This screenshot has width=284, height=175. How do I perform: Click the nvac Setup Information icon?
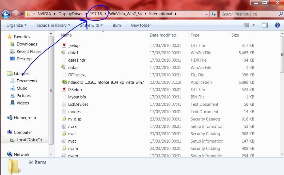pyautogui.click(x=64, y=141)
